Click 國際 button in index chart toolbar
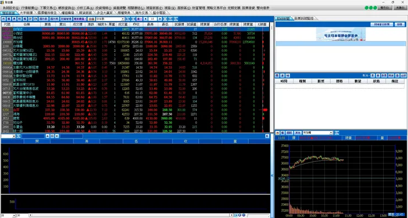This screenshot has width=408, height=218. (289, 133)
